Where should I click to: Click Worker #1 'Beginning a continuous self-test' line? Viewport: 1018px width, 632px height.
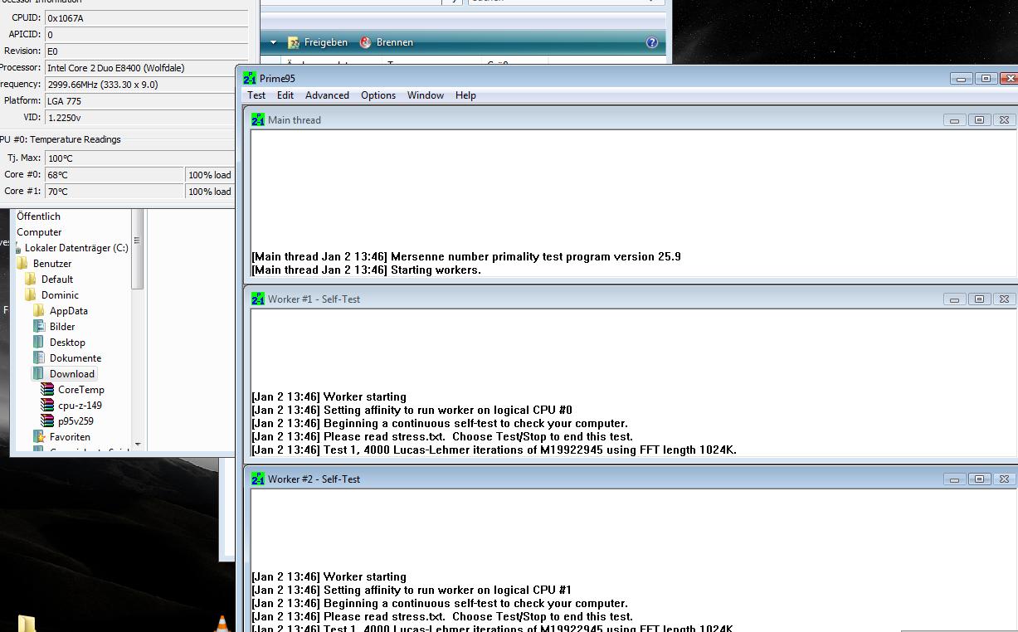pos(440,423)
